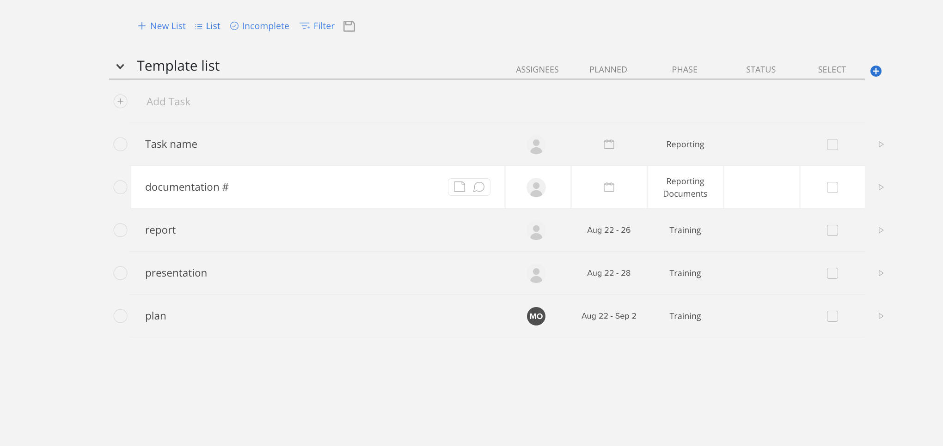Image resolution: width=943 pixels, height=446 pixels.
Task: Click the plus circle beside Add Task
Action: (x=120, y=101)
